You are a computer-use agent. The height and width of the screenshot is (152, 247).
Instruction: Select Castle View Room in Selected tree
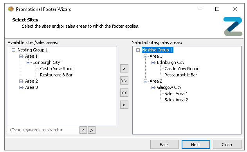181,69
